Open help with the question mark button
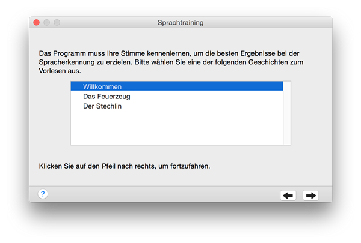Viewport: 361px width, 243px height. pos(43,194)
